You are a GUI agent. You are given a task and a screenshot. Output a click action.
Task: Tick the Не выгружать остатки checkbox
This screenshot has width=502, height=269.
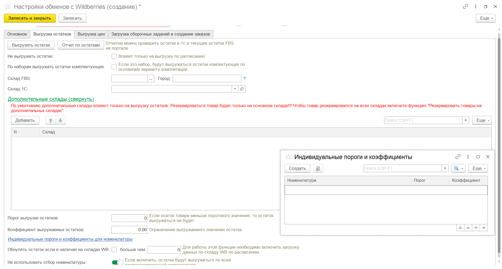click(x=114, y=56)
